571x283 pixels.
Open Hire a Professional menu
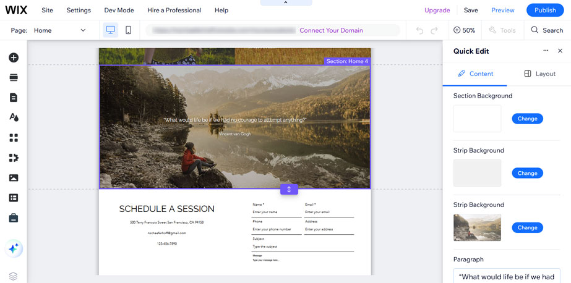(174, 10)
